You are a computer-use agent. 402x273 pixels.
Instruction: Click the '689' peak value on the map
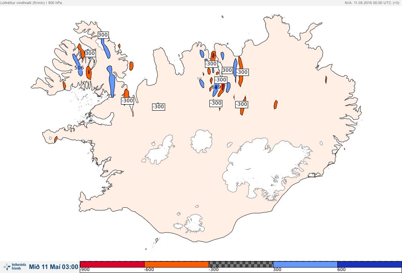pos(216,87)
